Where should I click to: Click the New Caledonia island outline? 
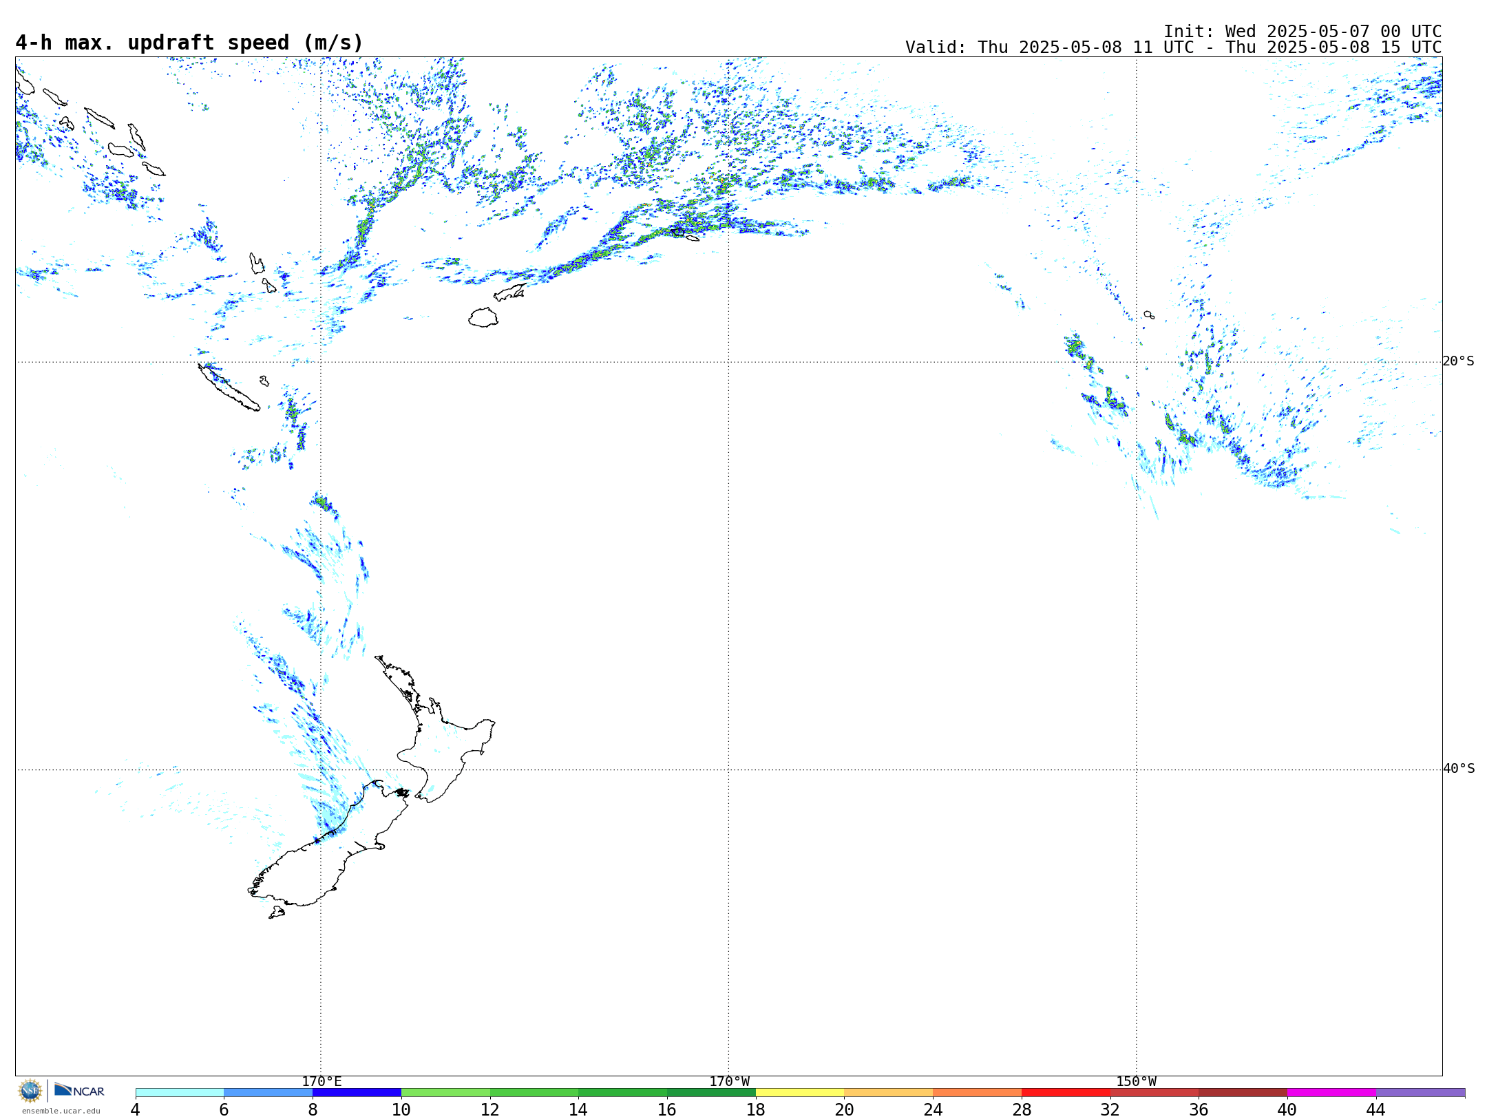coord(229,387)
